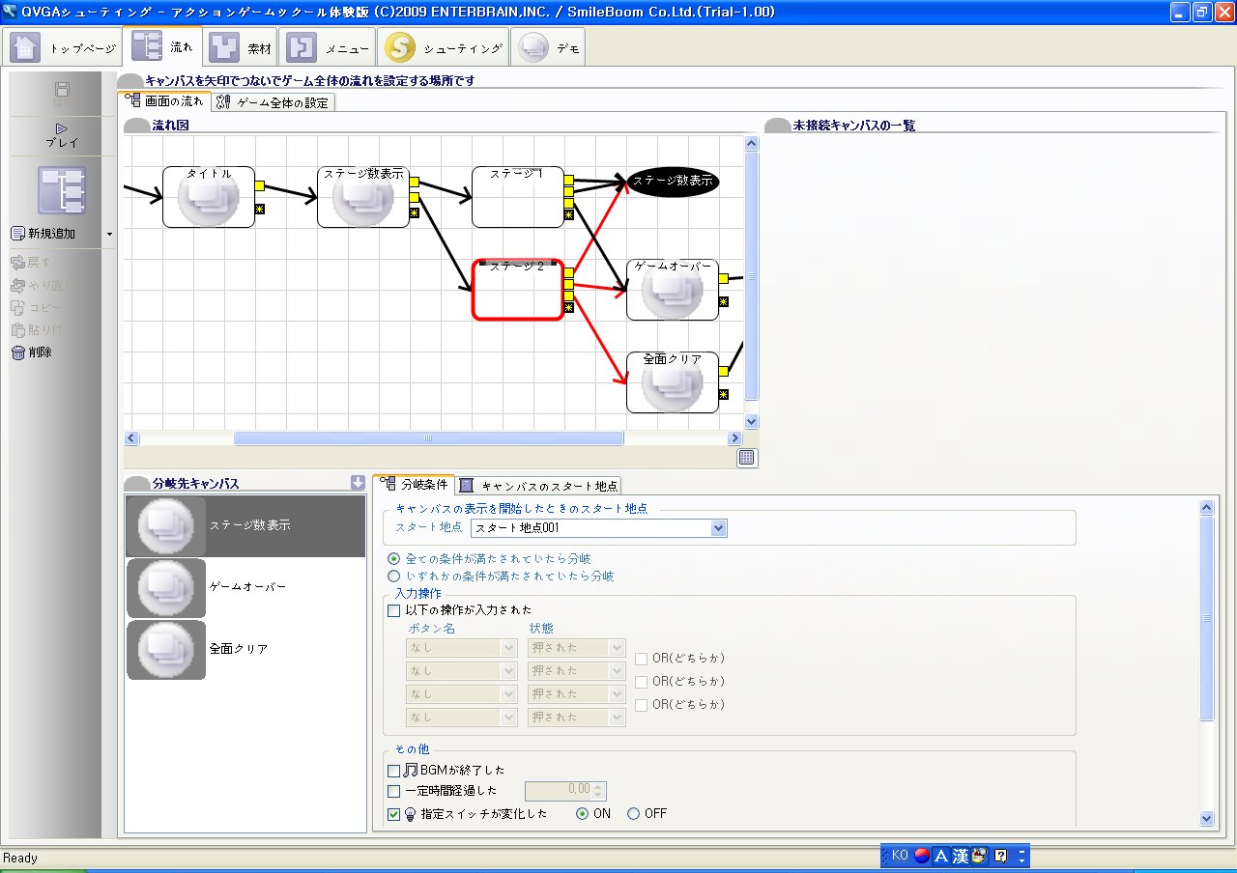Click the 漢 IME mode button in language bar

click(x=961, y=856)
